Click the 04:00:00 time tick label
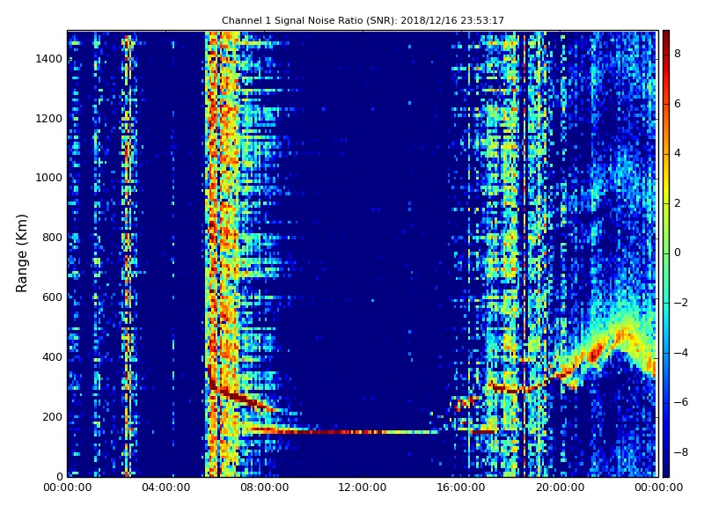This screenshot has height=528, width=704. click(x=166, y=488)
